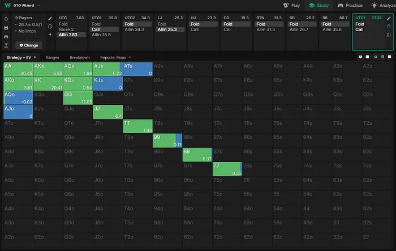
Task: Select Allin 25.3 action for LJ
Action: click(167, 29)
